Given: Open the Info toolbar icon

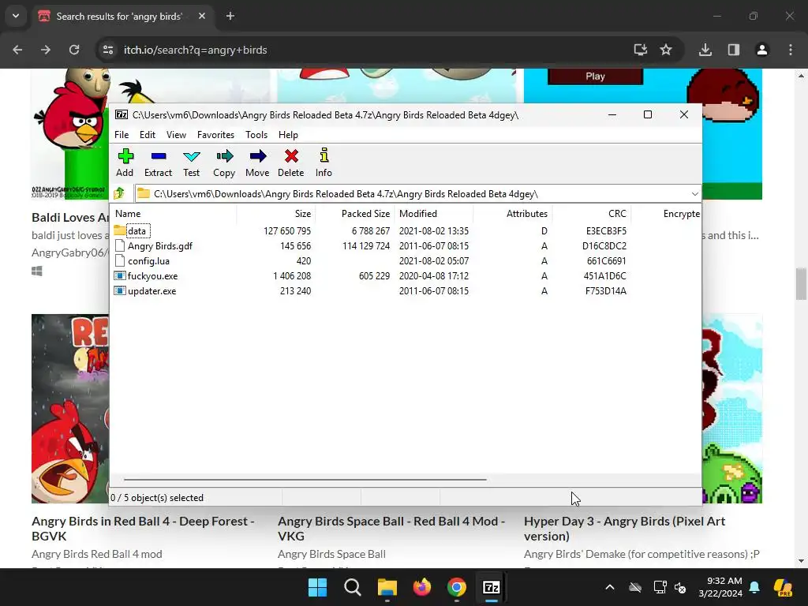Looking at the screenshot, I should click(x=324, y=163).
